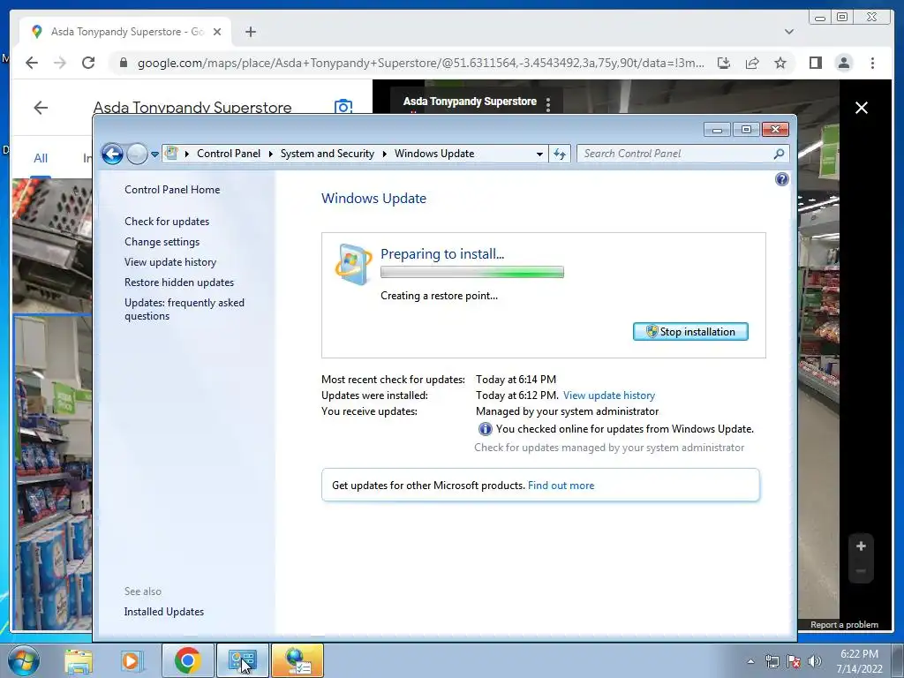The height and width of the screenshot is (678, 904).
Task: Select System and Security breadcrumb
Action: point(327,154)
